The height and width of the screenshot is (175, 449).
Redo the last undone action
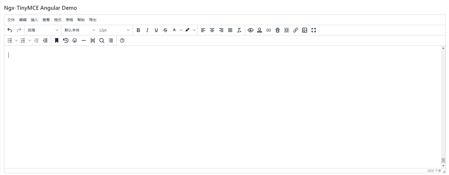[x=19, y=30]
